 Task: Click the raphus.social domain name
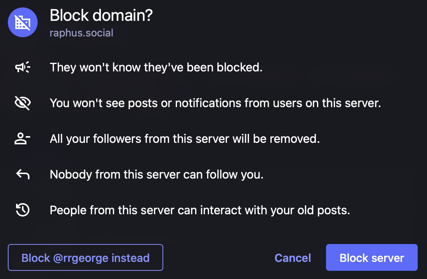tap(82, 33)
